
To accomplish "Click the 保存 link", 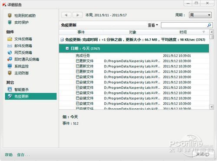I will 23,155.
